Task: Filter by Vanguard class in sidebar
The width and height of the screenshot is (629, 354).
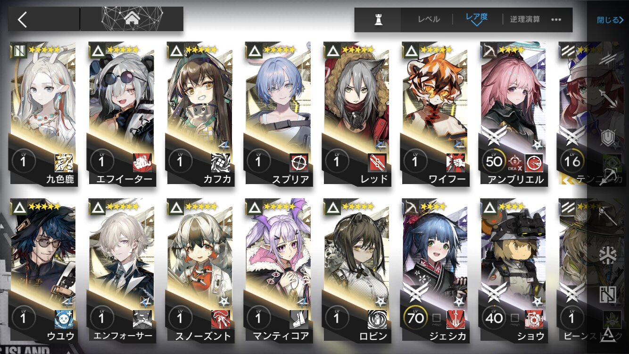Action: 608,59
